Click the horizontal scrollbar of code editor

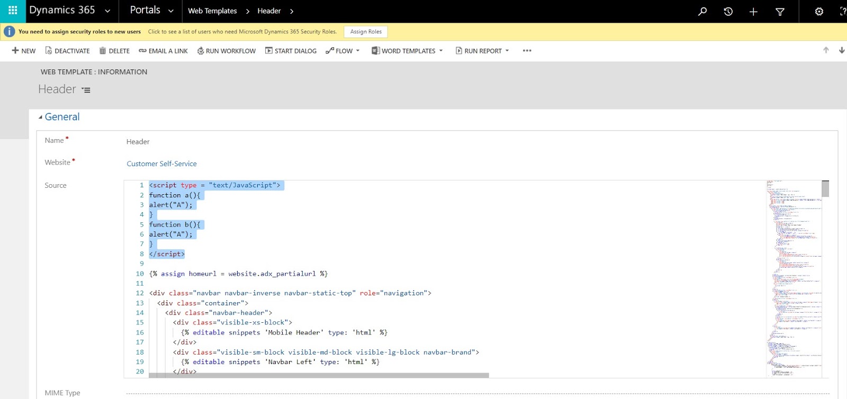pos(319,375)
